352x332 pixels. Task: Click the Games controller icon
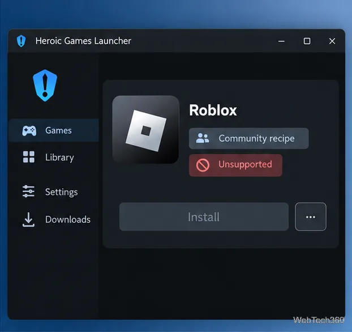(29, 131)
